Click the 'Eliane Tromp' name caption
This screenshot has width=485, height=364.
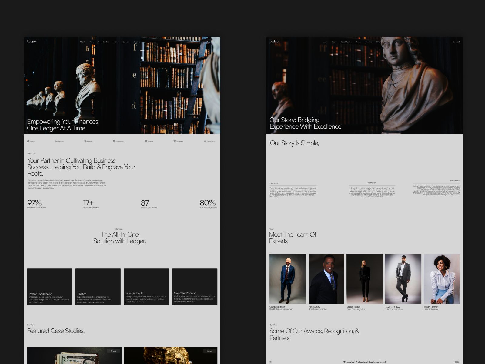pyautogui.click(x=353, y=307)
